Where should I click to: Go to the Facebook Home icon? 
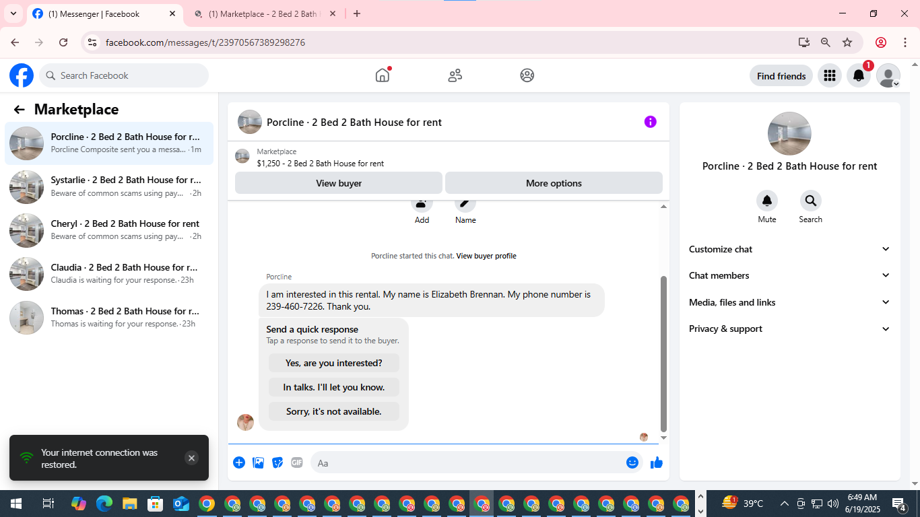tap(383, 75)
